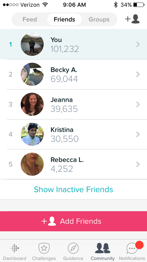Open Becky A. details chevron
The width and height of the screenshot is (147, 262).
[x=138, y=74]
